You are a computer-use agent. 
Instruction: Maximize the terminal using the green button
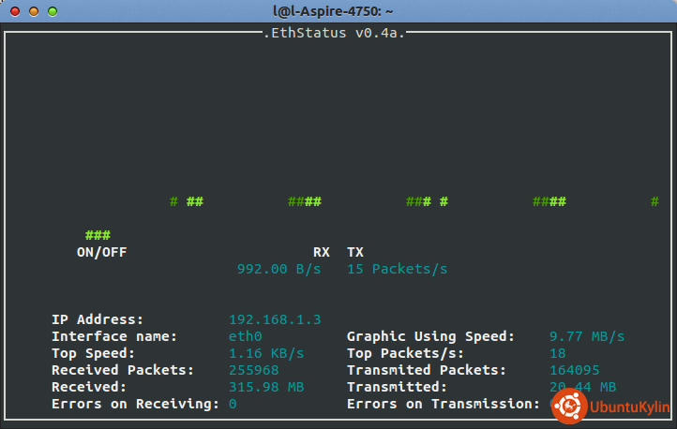tap(52, 11)
